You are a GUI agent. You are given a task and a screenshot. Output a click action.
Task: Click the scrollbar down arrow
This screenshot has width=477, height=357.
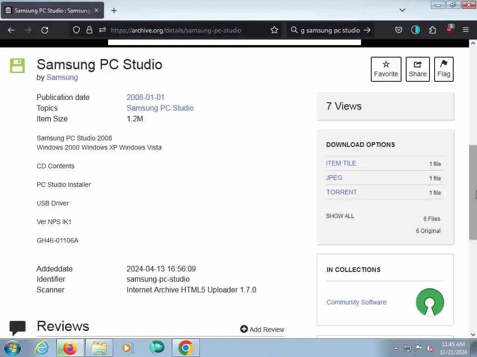pyautogui.click(x=473, y=335)
